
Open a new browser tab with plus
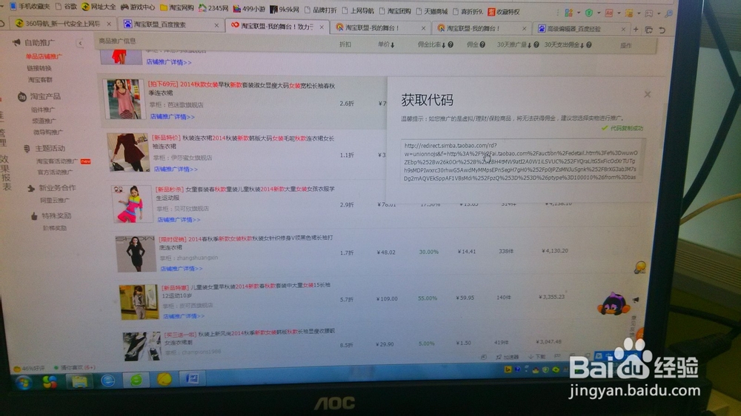pos(636,30)
